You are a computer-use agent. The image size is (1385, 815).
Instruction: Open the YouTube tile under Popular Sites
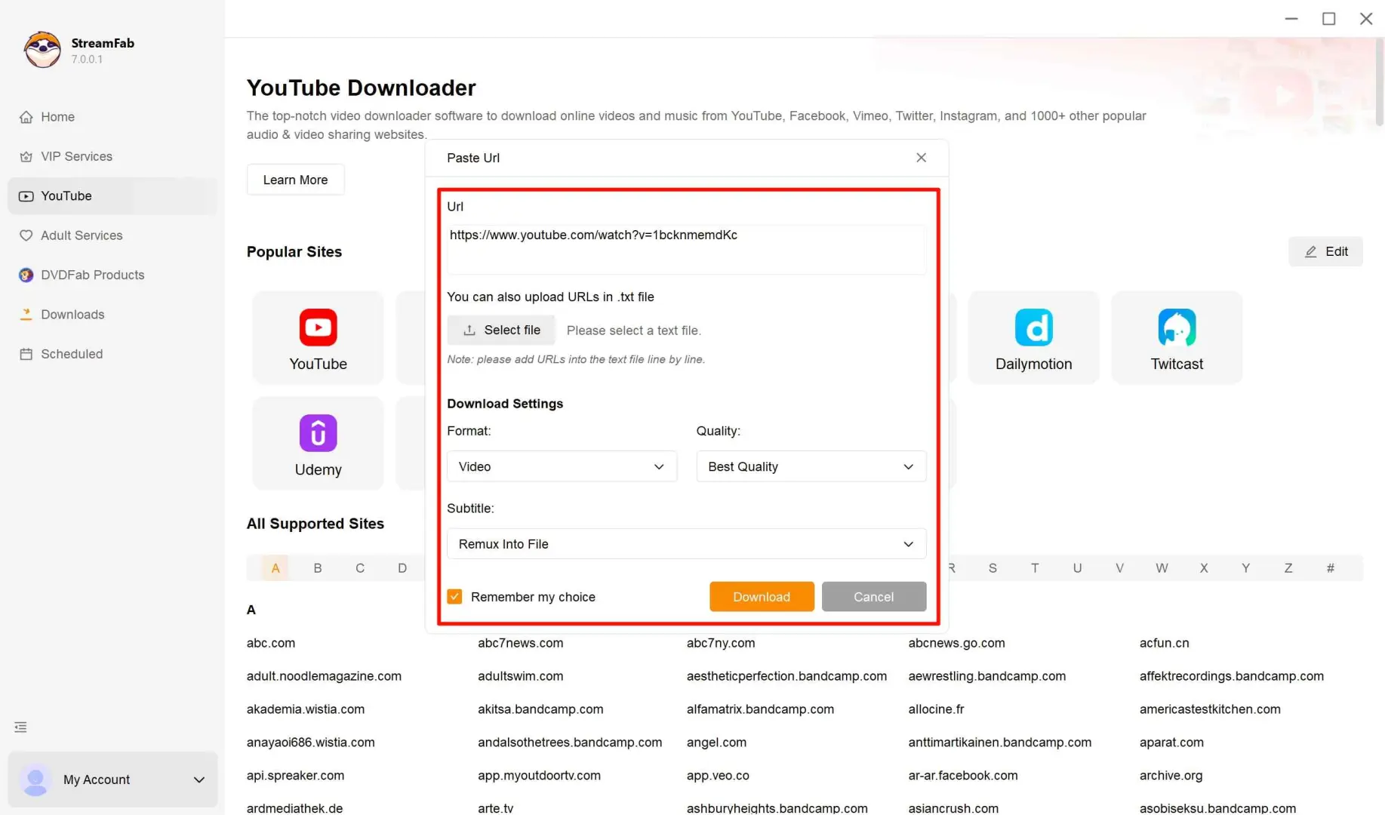(x=318, y=338)
